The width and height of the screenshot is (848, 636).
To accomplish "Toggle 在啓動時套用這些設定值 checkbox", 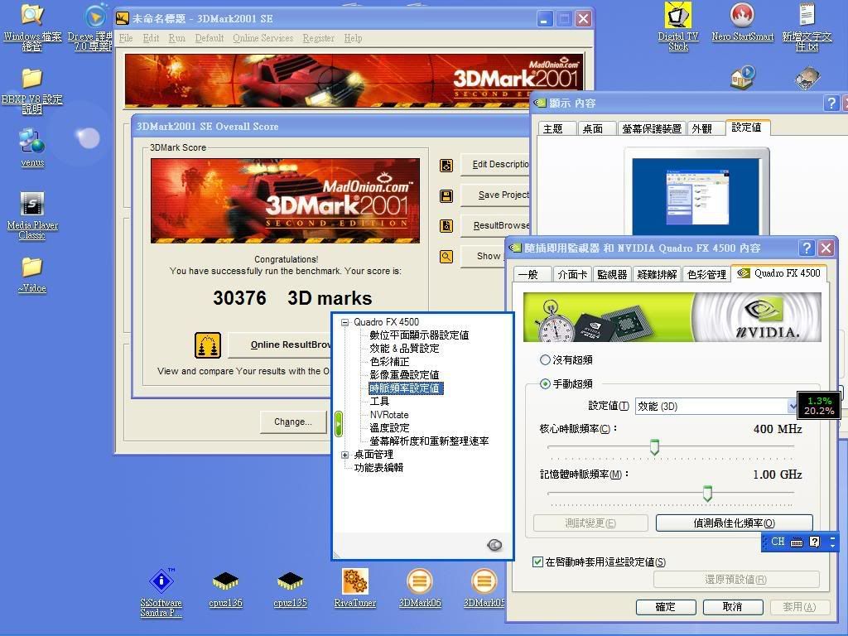I will tap(537, 562).
